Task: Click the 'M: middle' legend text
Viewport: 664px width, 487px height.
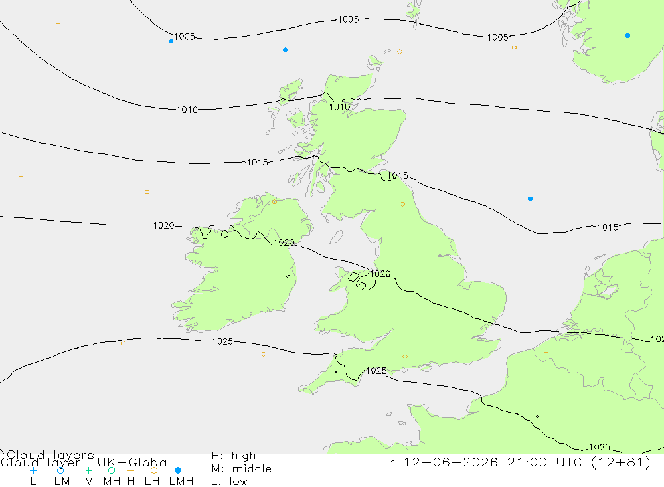Action: tap(242, 469)
